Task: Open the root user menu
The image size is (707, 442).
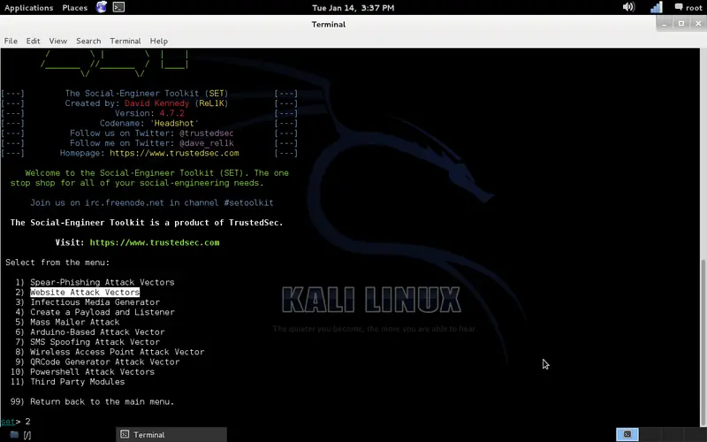Action: [x=688, y=8]
